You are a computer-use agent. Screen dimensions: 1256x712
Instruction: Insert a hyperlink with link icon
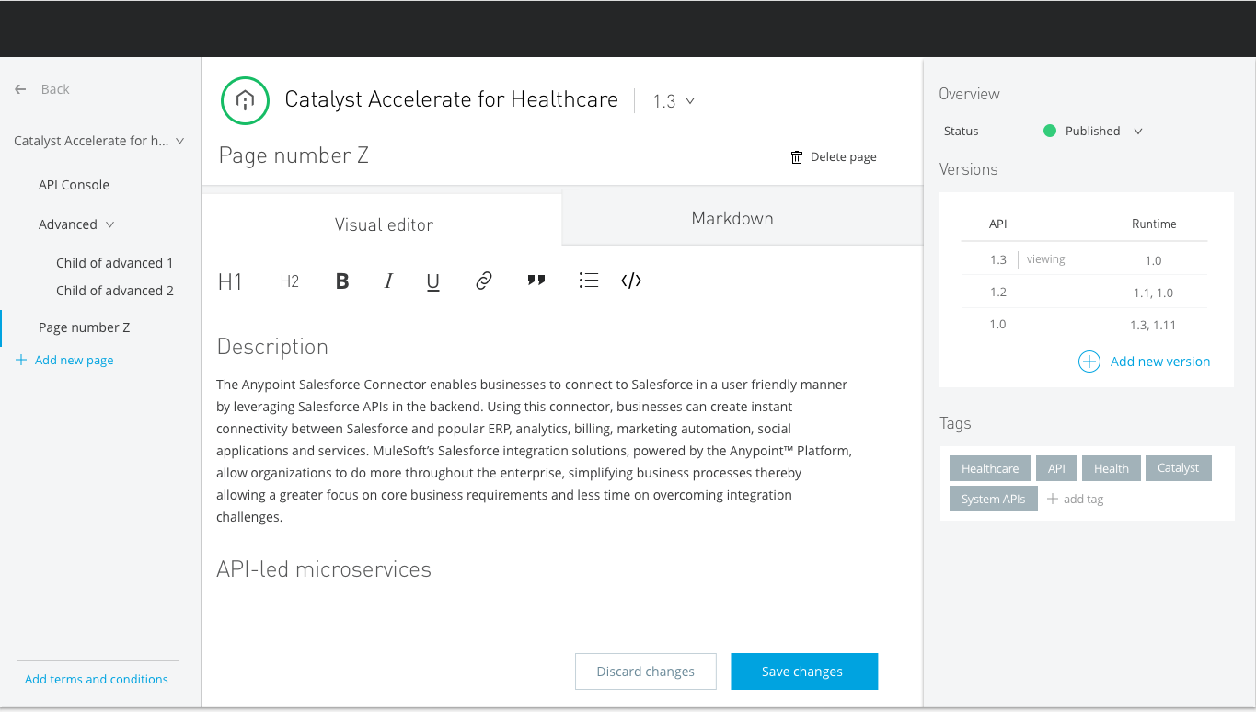pyautogui.click(x=484, y=281)
